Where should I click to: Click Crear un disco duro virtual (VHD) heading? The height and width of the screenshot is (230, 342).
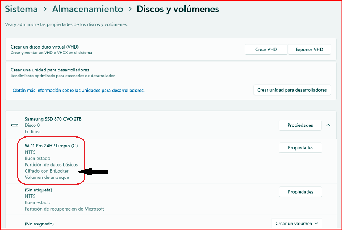45,47
